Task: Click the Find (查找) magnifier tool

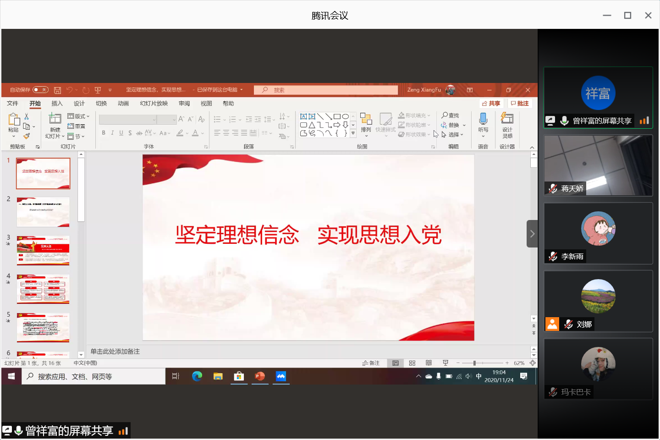Action: pos(450,115)
